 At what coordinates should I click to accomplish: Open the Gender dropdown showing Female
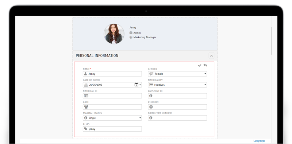(x=177, y=74)
